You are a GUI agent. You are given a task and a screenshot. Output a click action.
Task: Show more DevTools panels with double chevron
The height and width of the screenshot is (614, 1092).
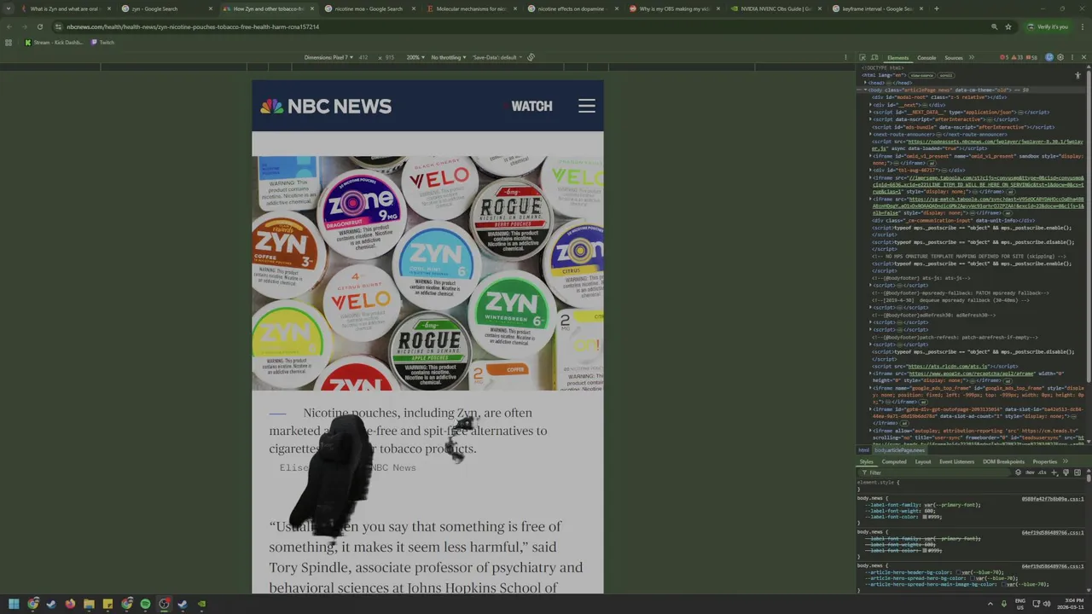(971, 57)
